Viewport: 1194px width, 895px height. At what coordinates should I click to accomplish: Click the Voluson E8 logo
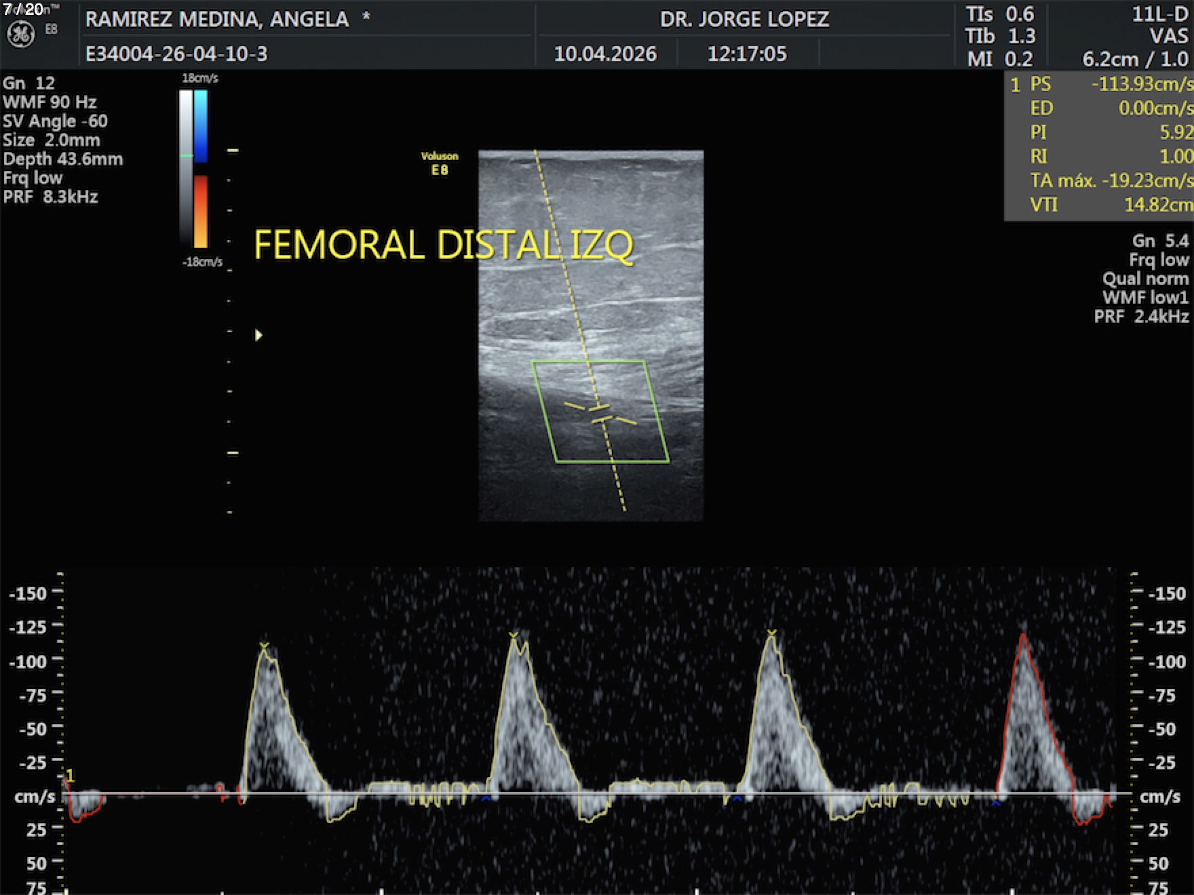coord(440,163)
